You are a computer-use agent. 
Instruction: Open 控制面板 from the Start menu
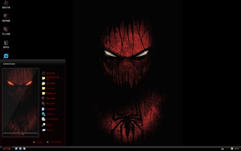point(50,109)
